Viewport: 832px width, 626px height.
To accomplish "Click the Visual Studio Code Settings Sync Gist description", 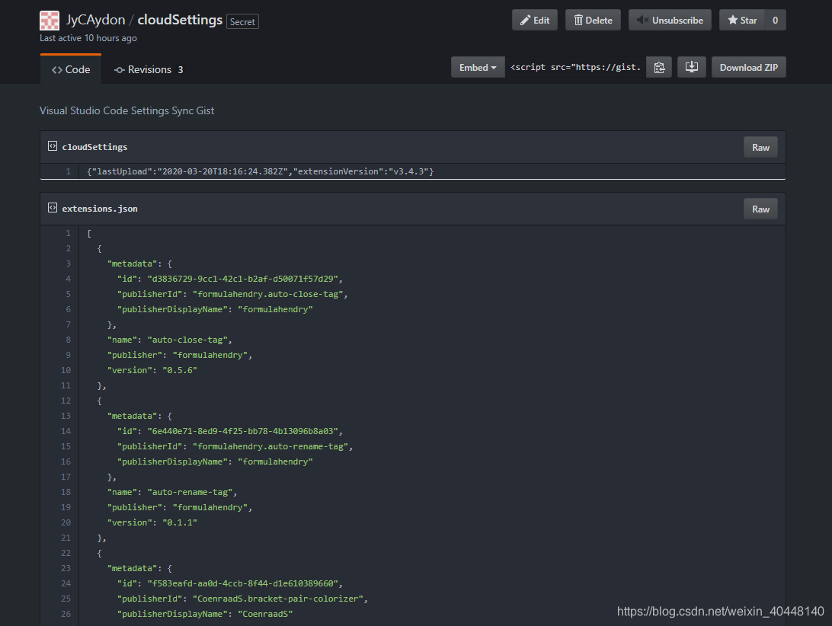I will tap(126, 110).
